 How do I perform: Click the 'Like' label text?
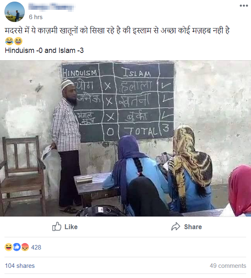(x=71, y=227)
